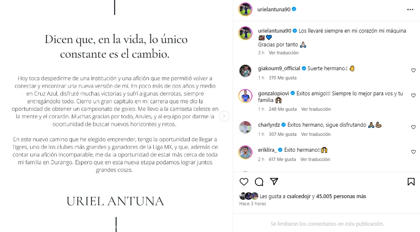Open urielantuna90 profile picture in header

(x=245, y=9)
